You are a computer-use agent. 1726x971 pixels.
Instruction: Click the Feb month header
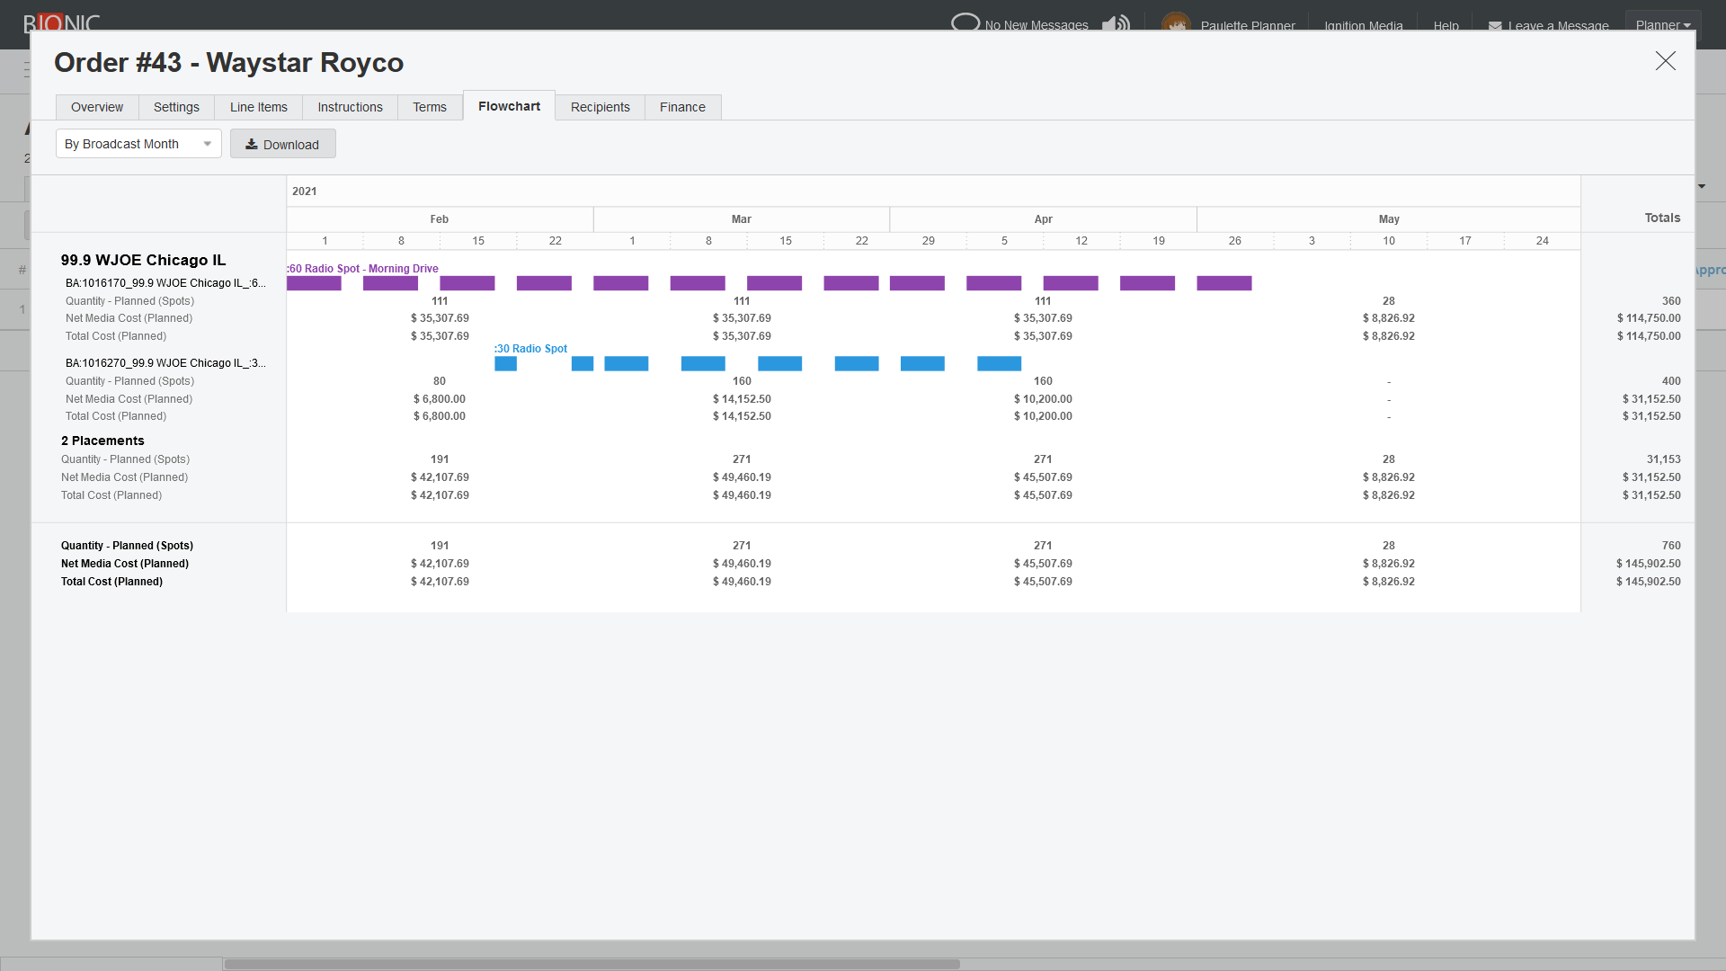point(439,219)
